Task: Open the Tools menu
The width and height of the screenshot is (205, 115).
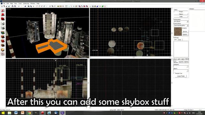Action: (20, 4)
